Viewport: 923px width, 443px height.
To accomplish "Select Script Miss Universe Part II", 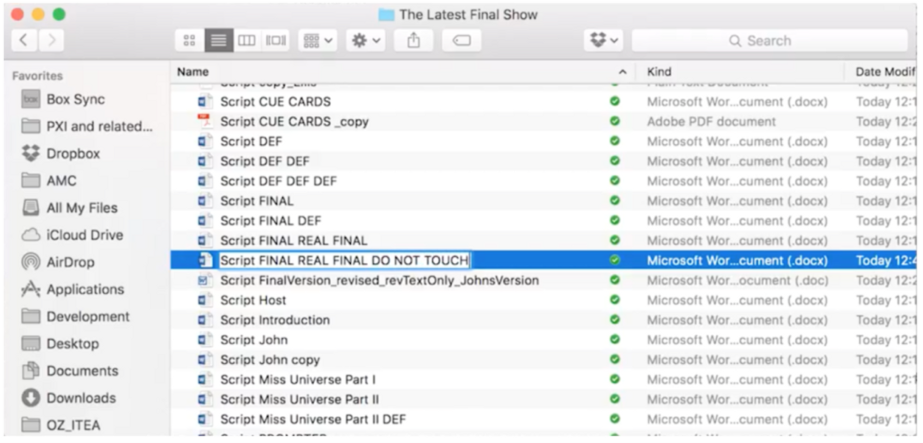I will point(300,399).
